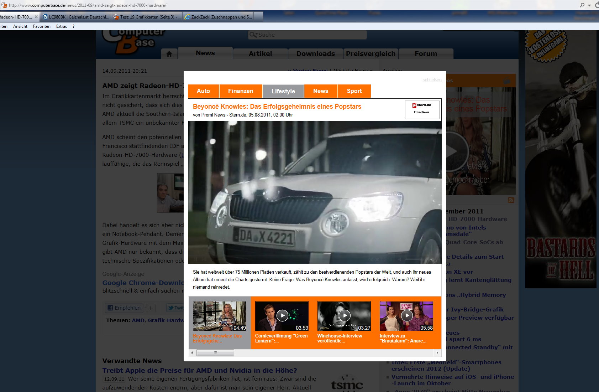Open the Finanzen video category tab
The height and width of the screenshot is (392, 599).
coord(241,91)
